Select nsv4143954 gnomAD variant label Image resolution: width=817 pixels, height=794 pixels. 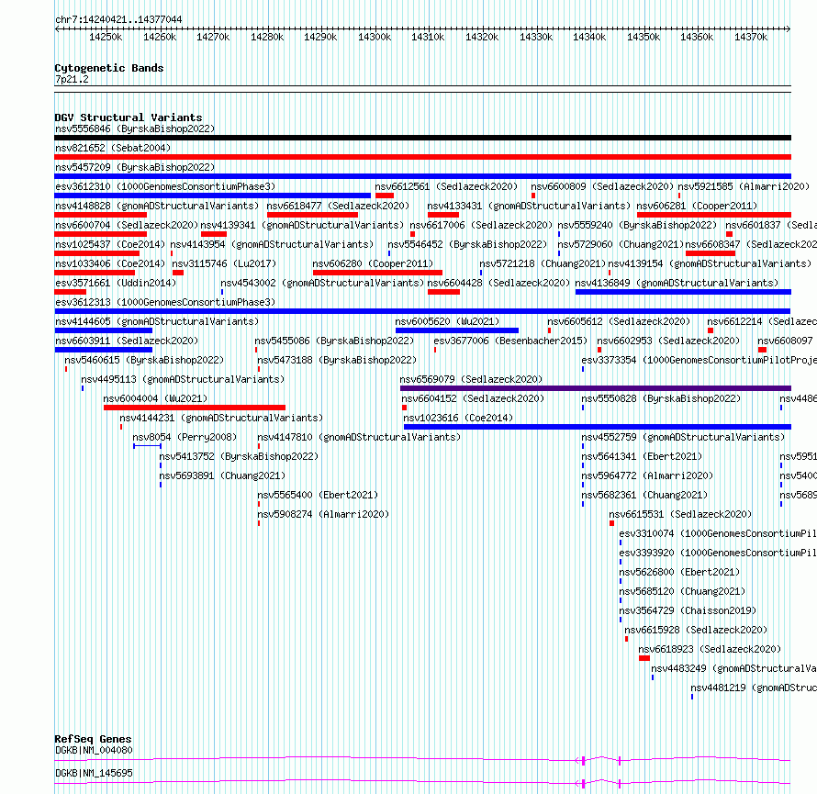click(272, 244)
